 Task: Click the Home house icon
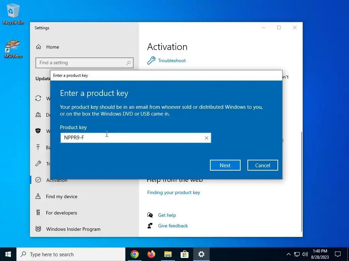(x=39, y=47)
